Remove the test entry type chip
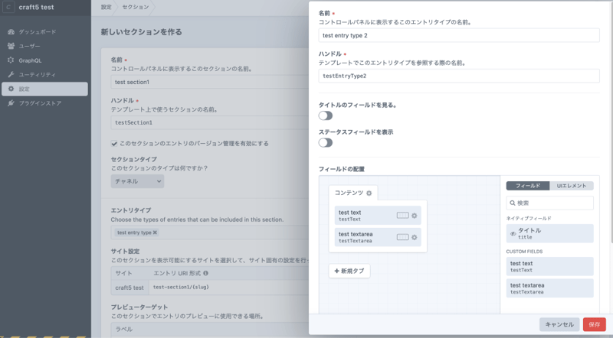This screenshot has width=613, height=338. coord(156,232)
